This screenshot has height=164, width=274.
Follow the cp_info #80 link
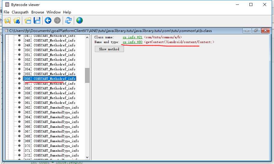pyautogui.click(x=132, y=42)
